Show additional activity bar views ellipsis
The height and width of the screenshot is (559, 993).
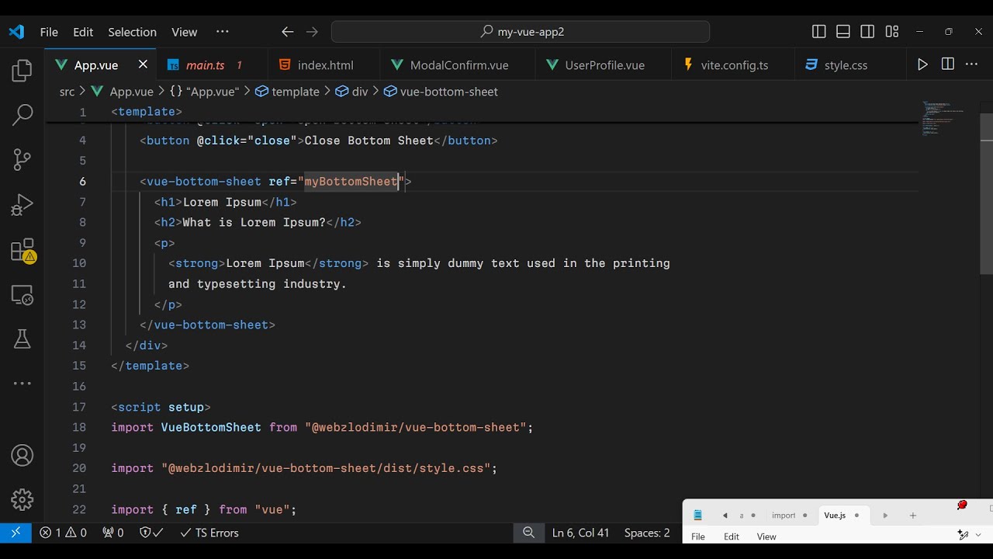coord(22,383)
